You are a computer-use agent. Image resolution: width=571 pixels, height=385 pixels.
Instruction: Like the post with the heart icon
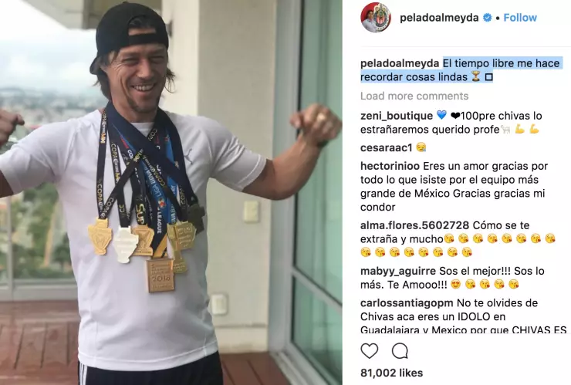(x=370, y=351)
